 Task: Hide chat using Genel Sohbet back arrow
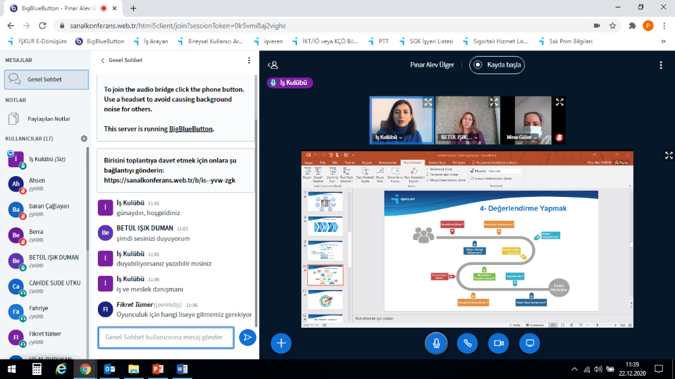coord(103,60)
